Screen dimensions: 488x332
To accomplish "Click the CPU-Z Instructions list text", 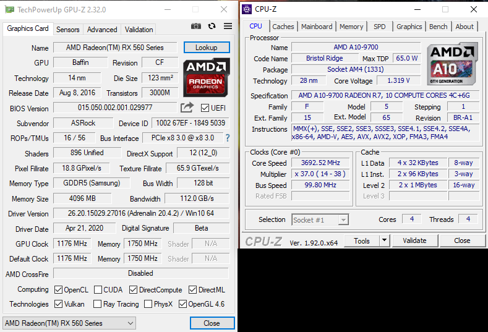I will pos(385,132).
